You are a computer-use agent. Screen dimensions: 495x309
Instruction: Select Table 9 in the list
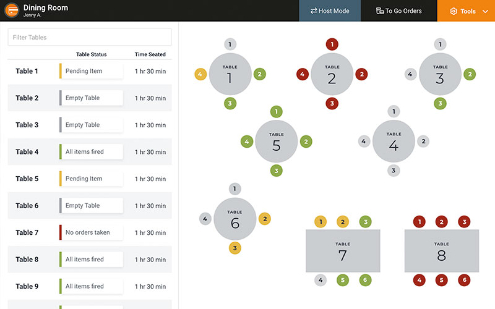27,287
